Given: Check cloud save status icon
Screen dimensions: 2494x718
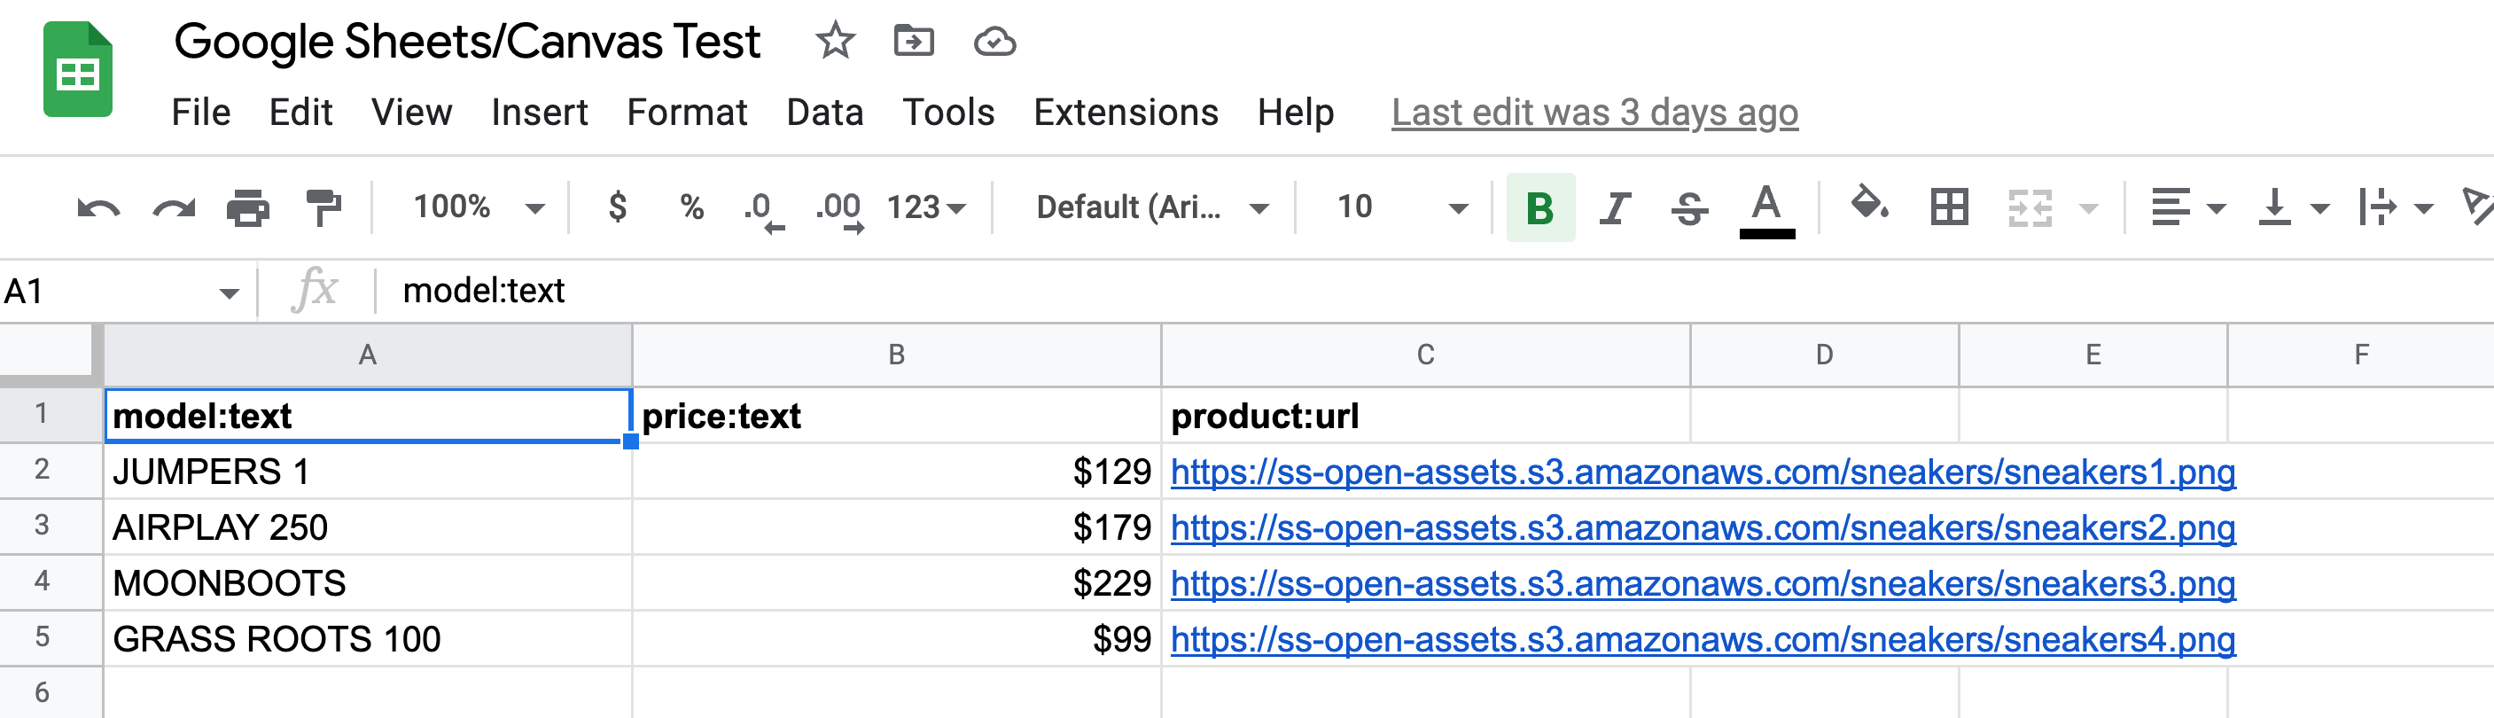Looking at the screenshot, I should (994, 42).
